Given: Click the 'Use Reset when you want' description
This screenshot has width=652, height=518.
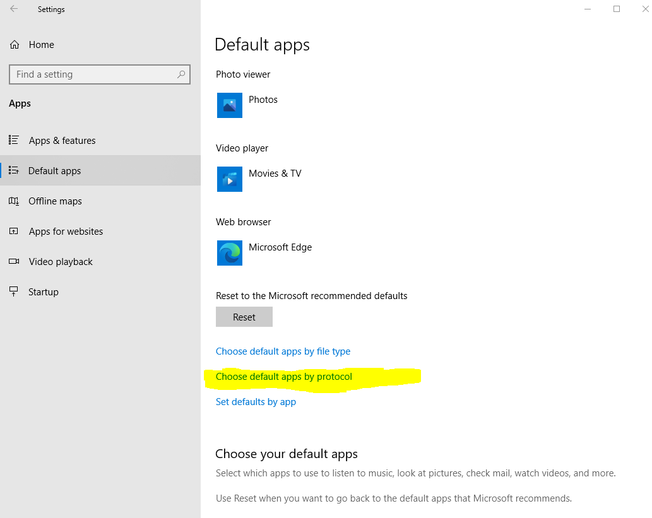Looking at the screenshot, I should coord(394,498).
